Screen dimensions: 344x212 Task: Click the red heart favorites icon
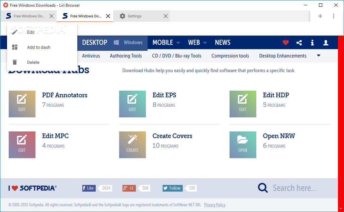click(286, 42)
